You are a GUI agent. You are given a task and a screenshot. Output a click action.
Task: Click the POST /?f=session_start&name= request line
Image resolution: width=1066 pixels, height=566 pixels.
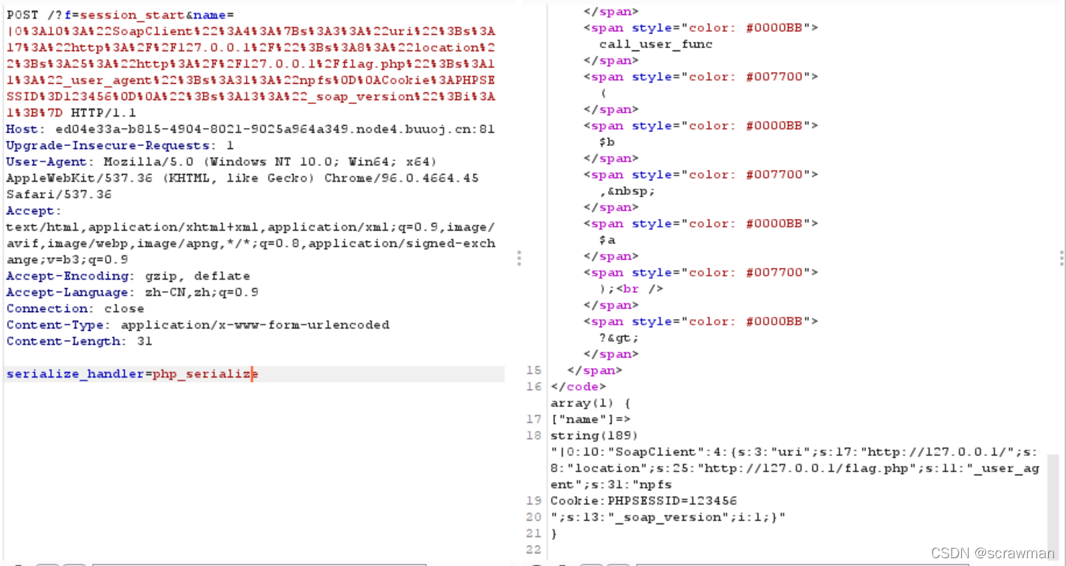[x=120, y=15]
